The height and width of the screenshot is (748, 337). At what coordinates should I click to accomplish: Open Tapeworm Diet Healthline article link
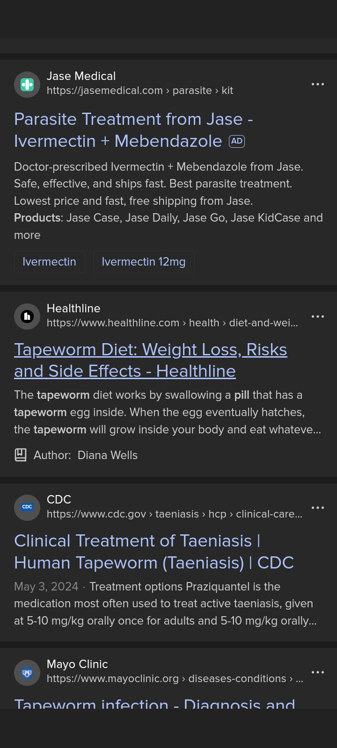[151, 360]
